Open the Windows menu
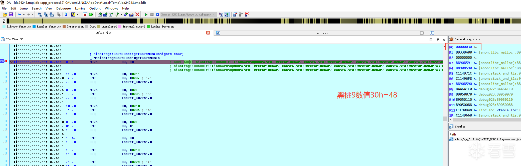The height and width of the screenshot is (166, 521). (x=111, y=8)
